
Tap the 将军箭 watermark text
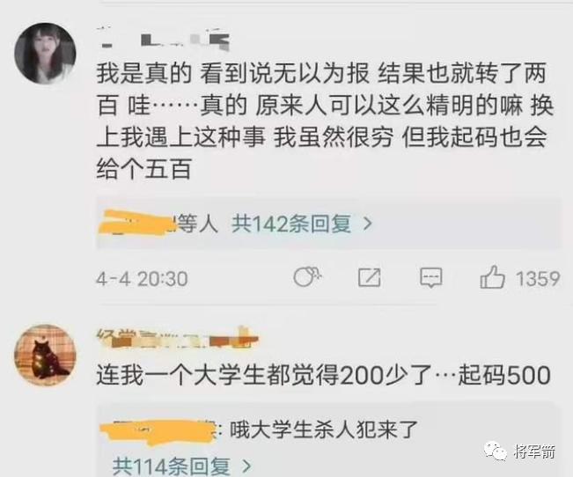click(534, 451)
